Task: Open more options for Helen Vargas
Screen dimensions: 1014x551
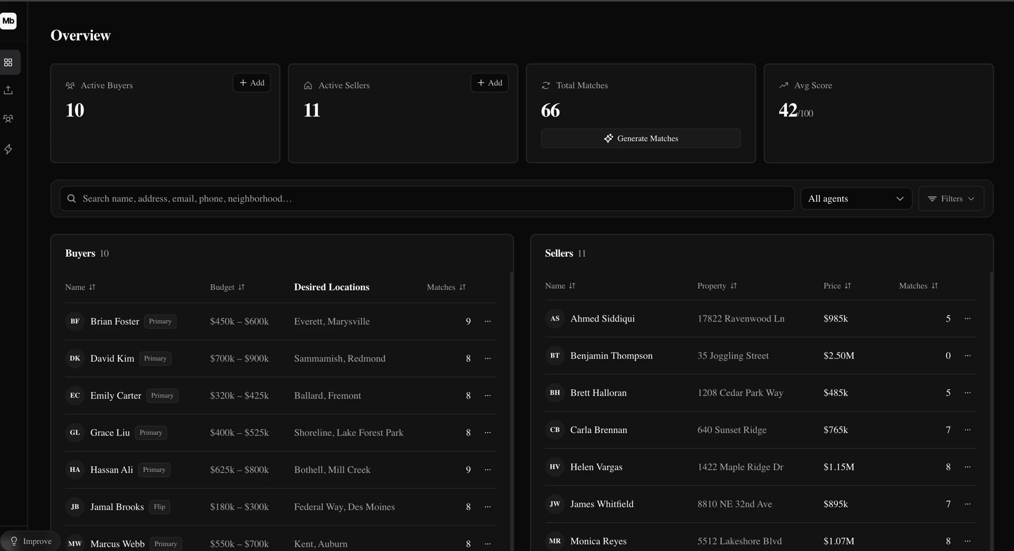Action: point(967,467)
